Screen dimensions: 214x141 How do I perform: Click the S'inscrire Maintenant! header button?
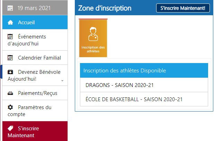click(183, 8)
